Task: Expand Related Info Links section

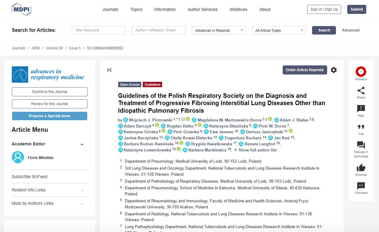Action: (82, 191)
